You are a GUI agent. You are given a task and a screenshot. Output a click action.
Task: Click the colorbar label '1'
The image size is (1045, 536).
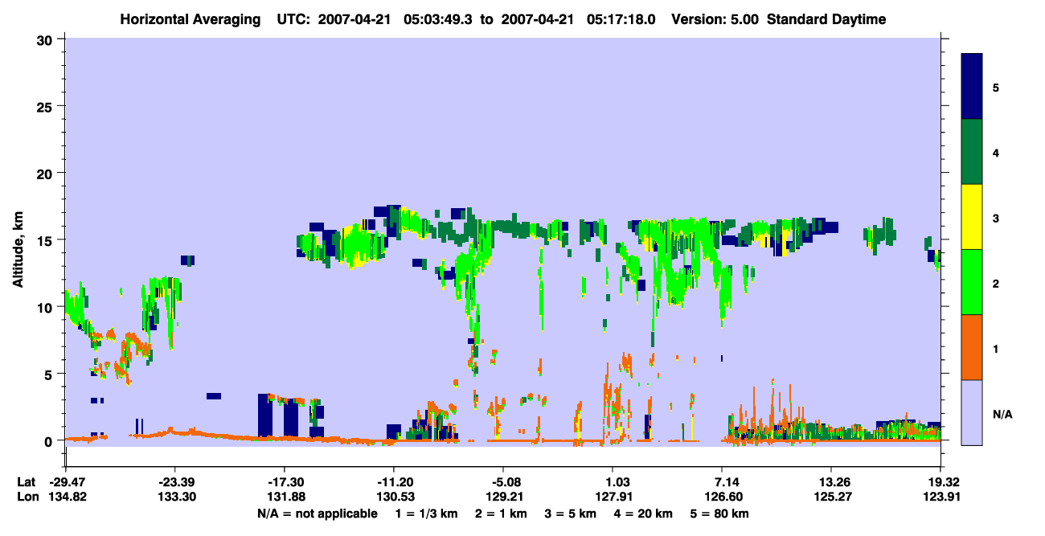pyautogui.click(x=997, y=349)
